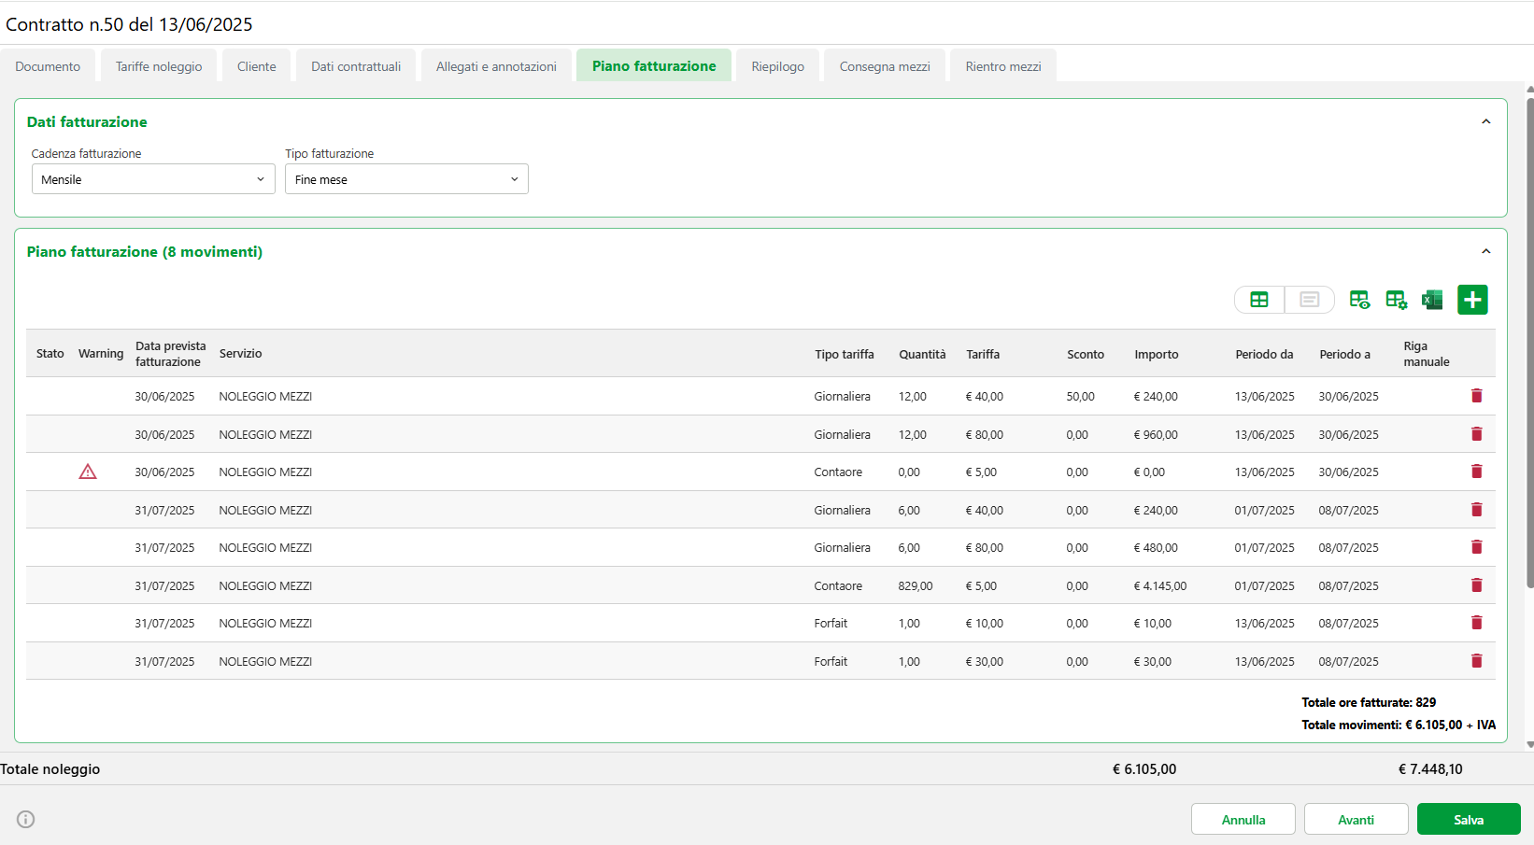
Task: Sort by Data prevista fatturazione column
Action: click(x=171, y=354)
